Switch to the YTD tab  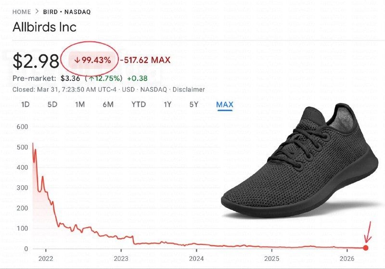coord(139,104)
